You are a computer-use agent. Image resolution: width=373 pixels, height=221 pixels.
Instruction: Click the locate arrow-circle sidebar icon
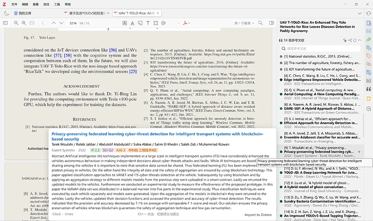click(369, 108)
